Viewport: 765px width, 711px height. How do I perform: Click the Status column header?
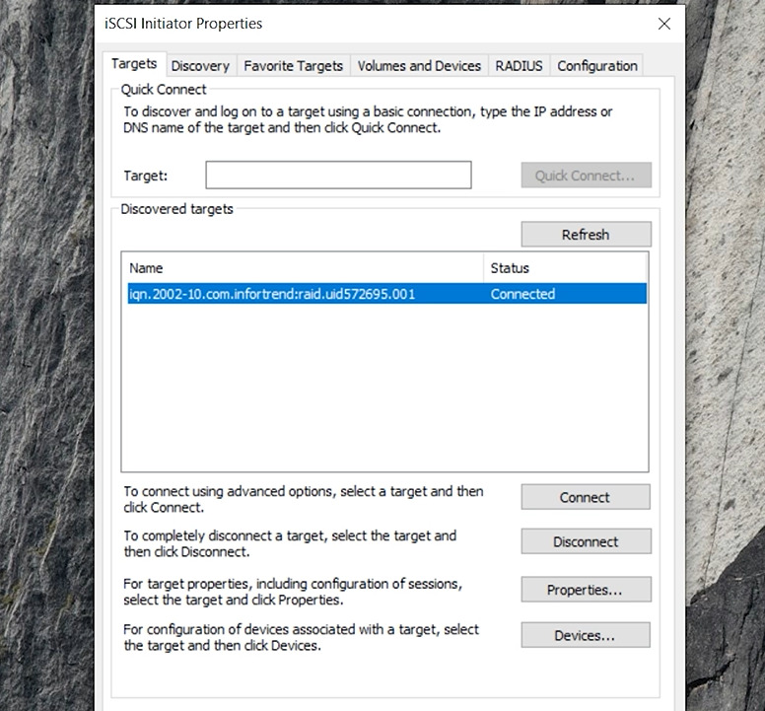[x=566, y=268]
